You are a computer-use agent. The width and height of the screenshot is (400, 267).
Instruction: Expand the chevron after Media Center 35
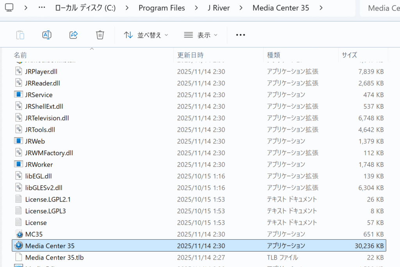(321, 8)
